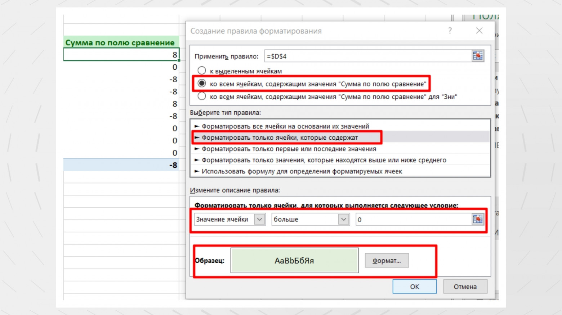This screenshot has width=562, height=315.
Task: Click range selector icon in Apply rule field
Action: (478, 56)
